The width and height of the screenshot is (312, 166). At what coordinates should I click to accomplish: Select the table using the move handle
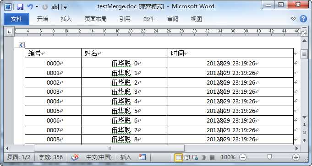click(22, 45)
